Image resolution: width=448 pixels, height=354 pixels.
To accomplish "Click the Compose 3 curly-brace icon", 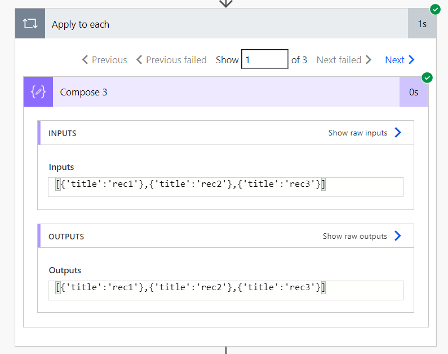I will pyautogui.click(x=38, y=92).
